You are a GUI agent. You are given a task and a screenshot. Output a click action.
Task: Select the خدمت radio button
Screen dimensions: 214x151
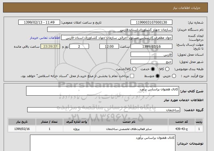pyautogui.click(x=153, y=69)
